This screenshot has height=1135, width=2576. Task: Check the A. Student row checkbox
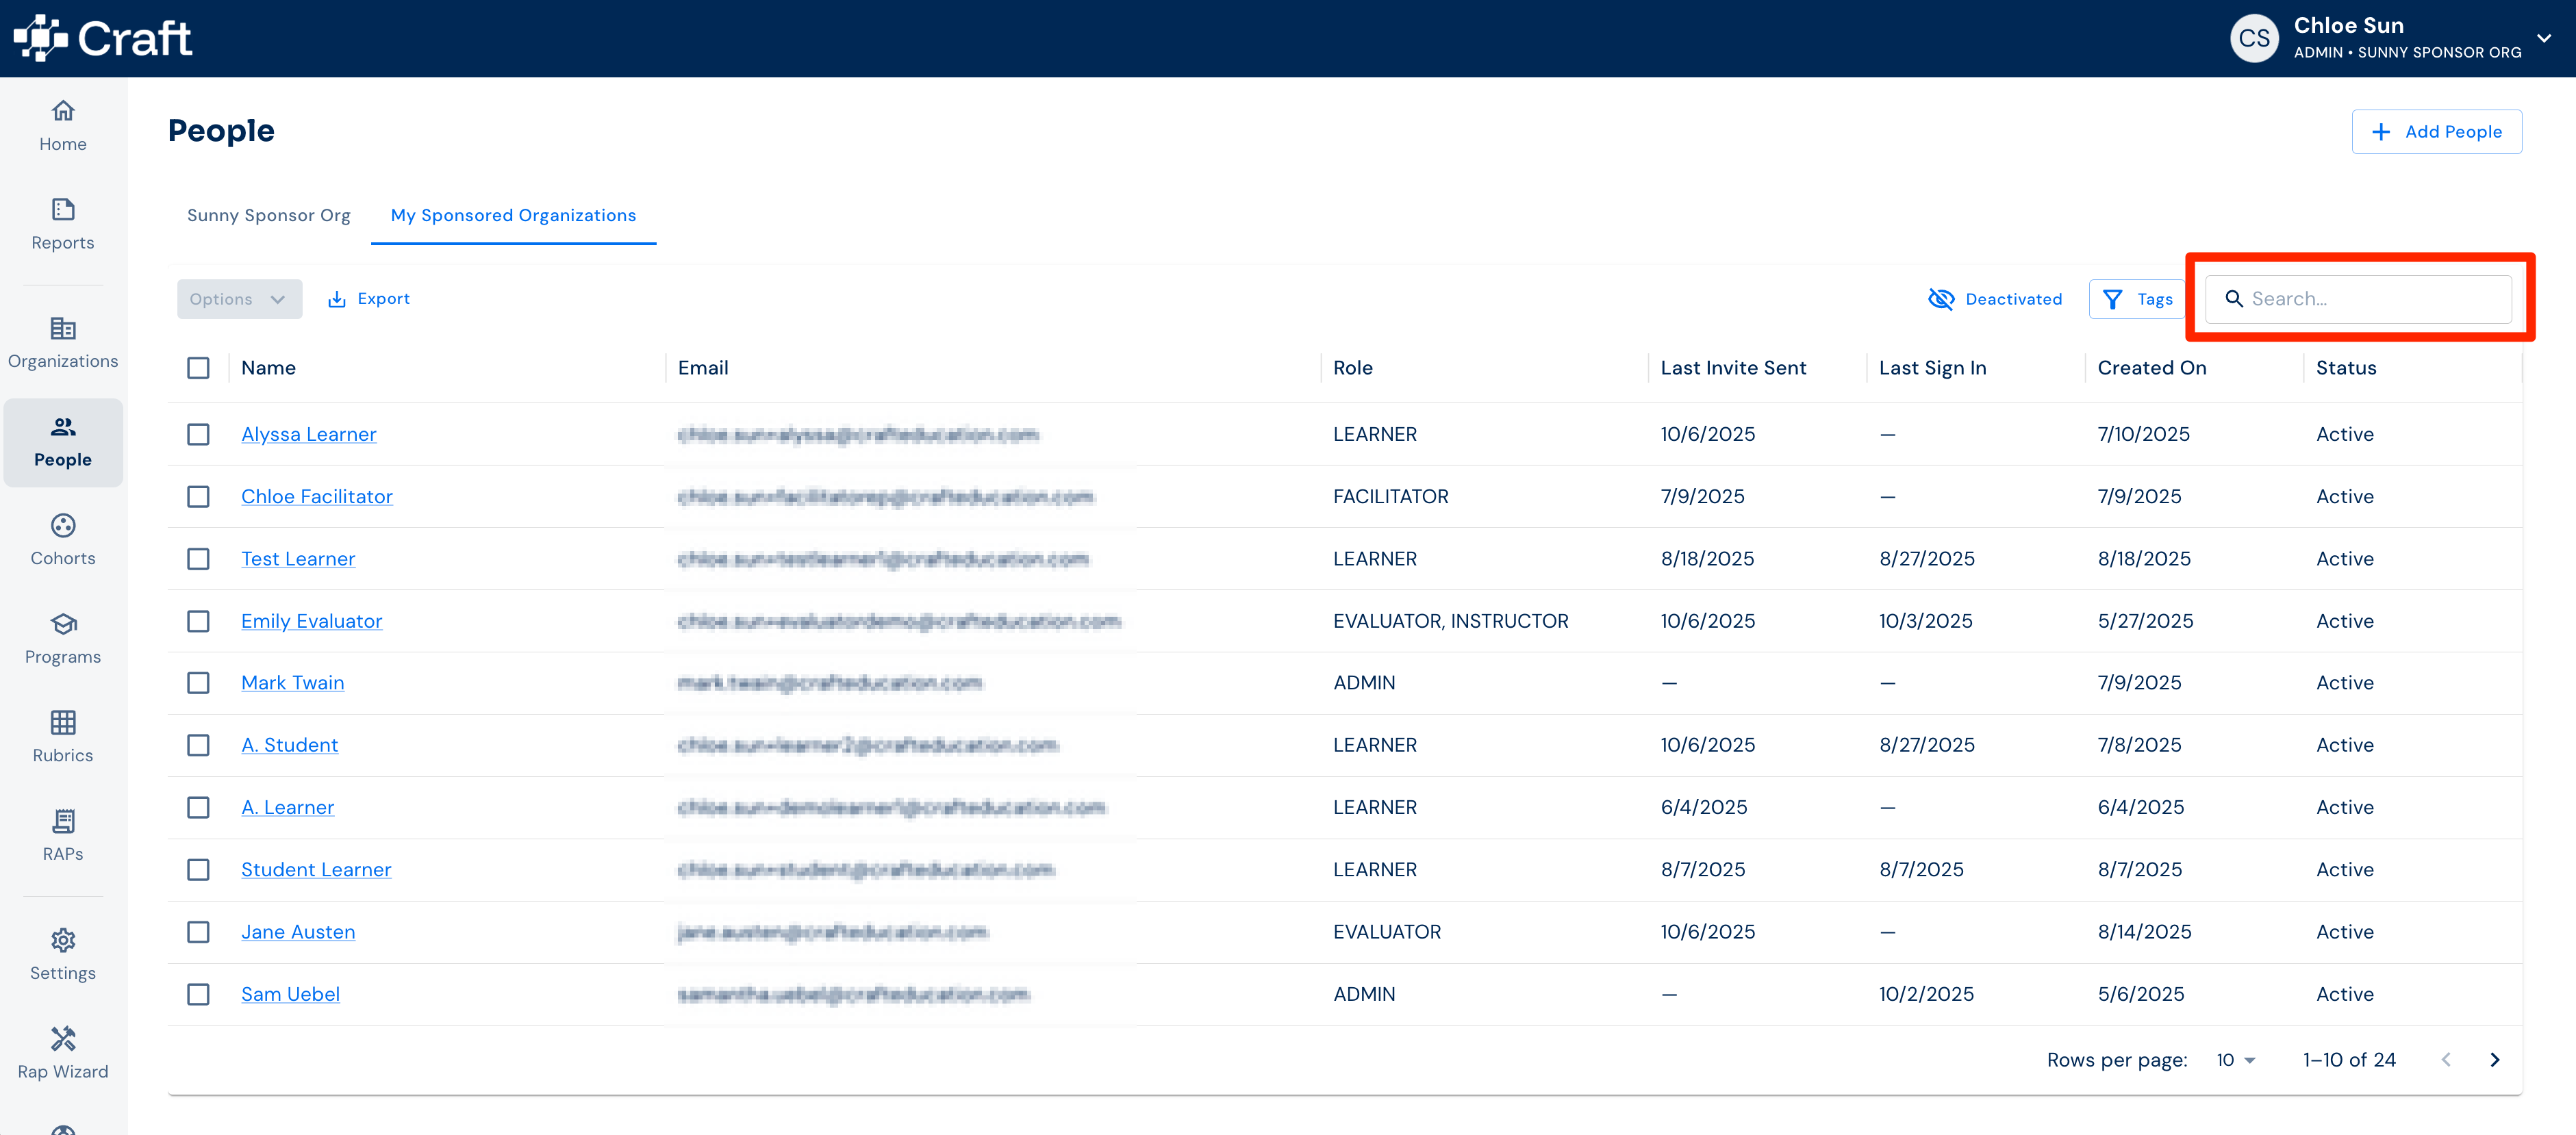pos(198,745)
